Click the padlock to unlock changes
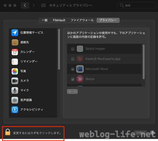This screenshot has width=158, height=141. (8, 132)
